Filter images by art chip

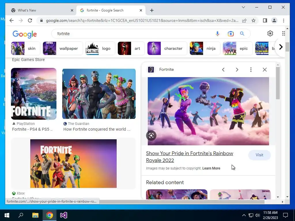tap(131, 48)
